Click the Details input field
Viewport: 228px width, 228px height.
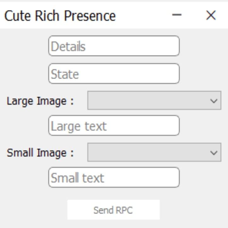coord(114,46)
